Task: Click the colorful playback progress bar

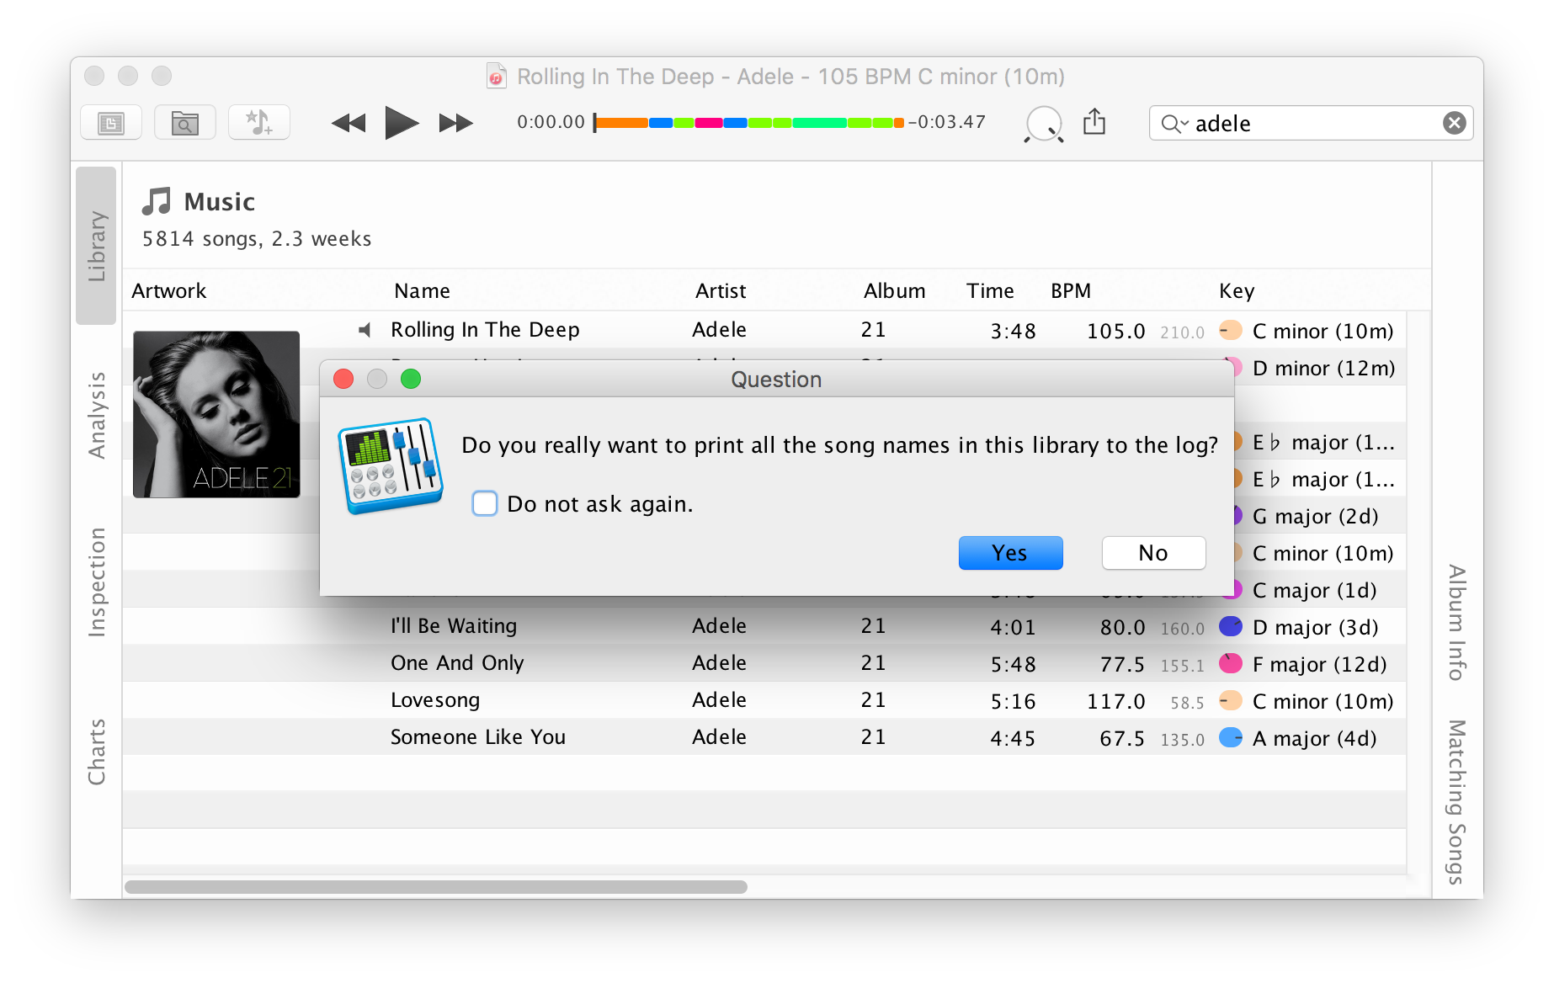Action: (748, 122)
